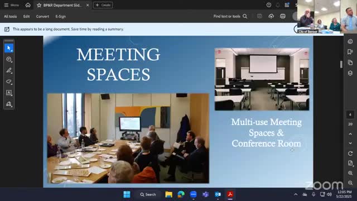The image size is (357, 201).
Task: Open the Bookmarks panel icon
Action: pos(350,52)
